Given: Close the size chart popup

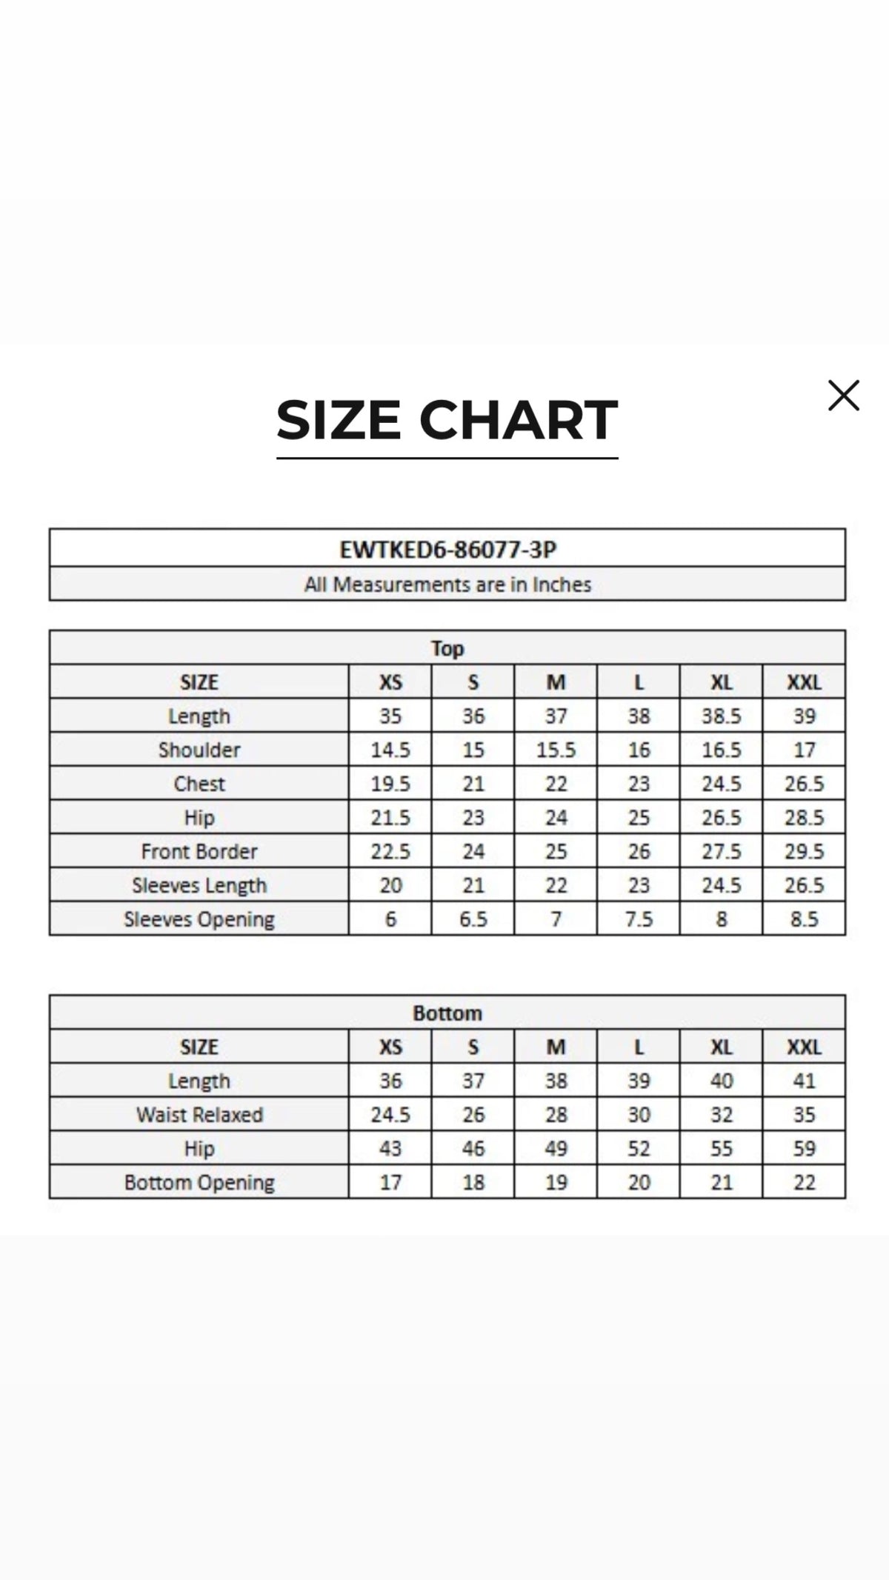Looking at the screenshot, I should (x=843, y=396).
